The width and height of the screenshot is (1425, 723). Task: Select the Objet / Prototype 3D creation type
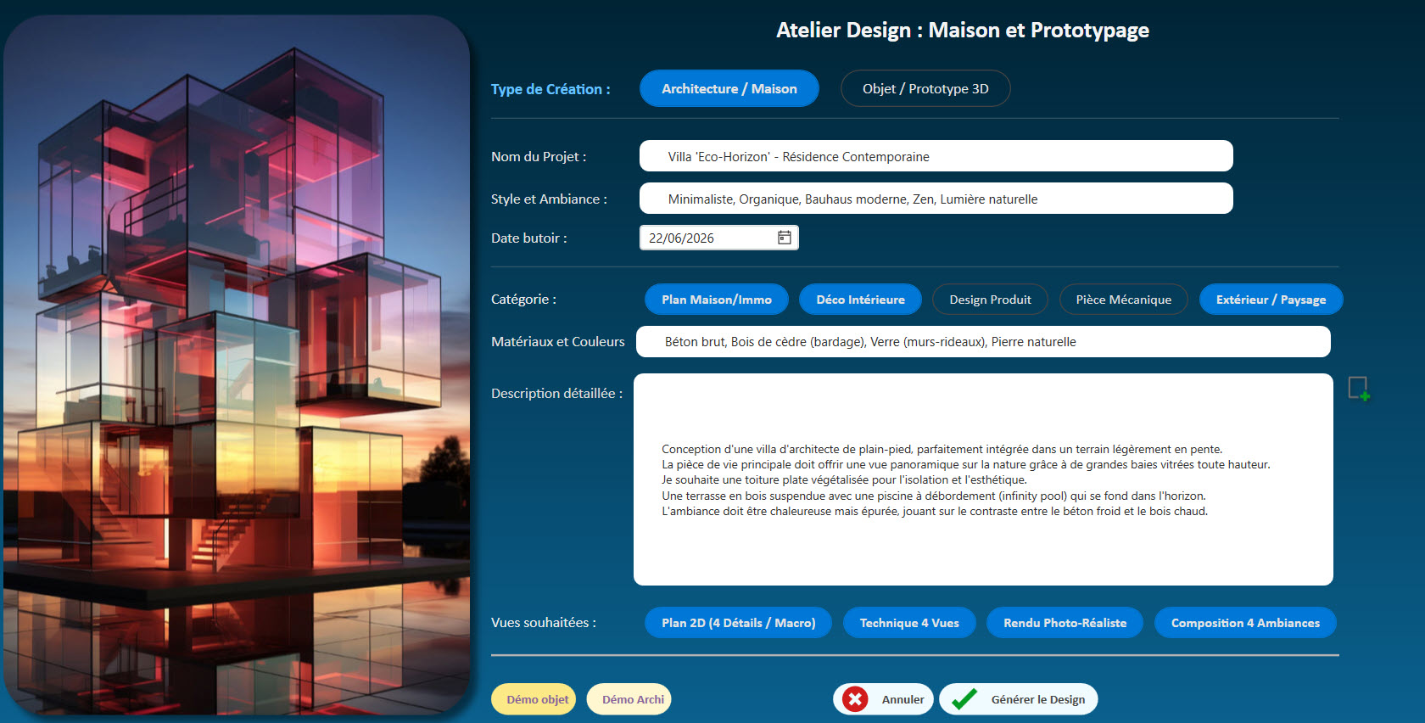[925, 88]
